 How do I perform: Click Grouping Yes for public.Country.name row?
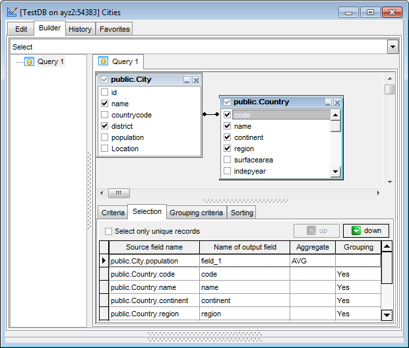click(358, 287)
